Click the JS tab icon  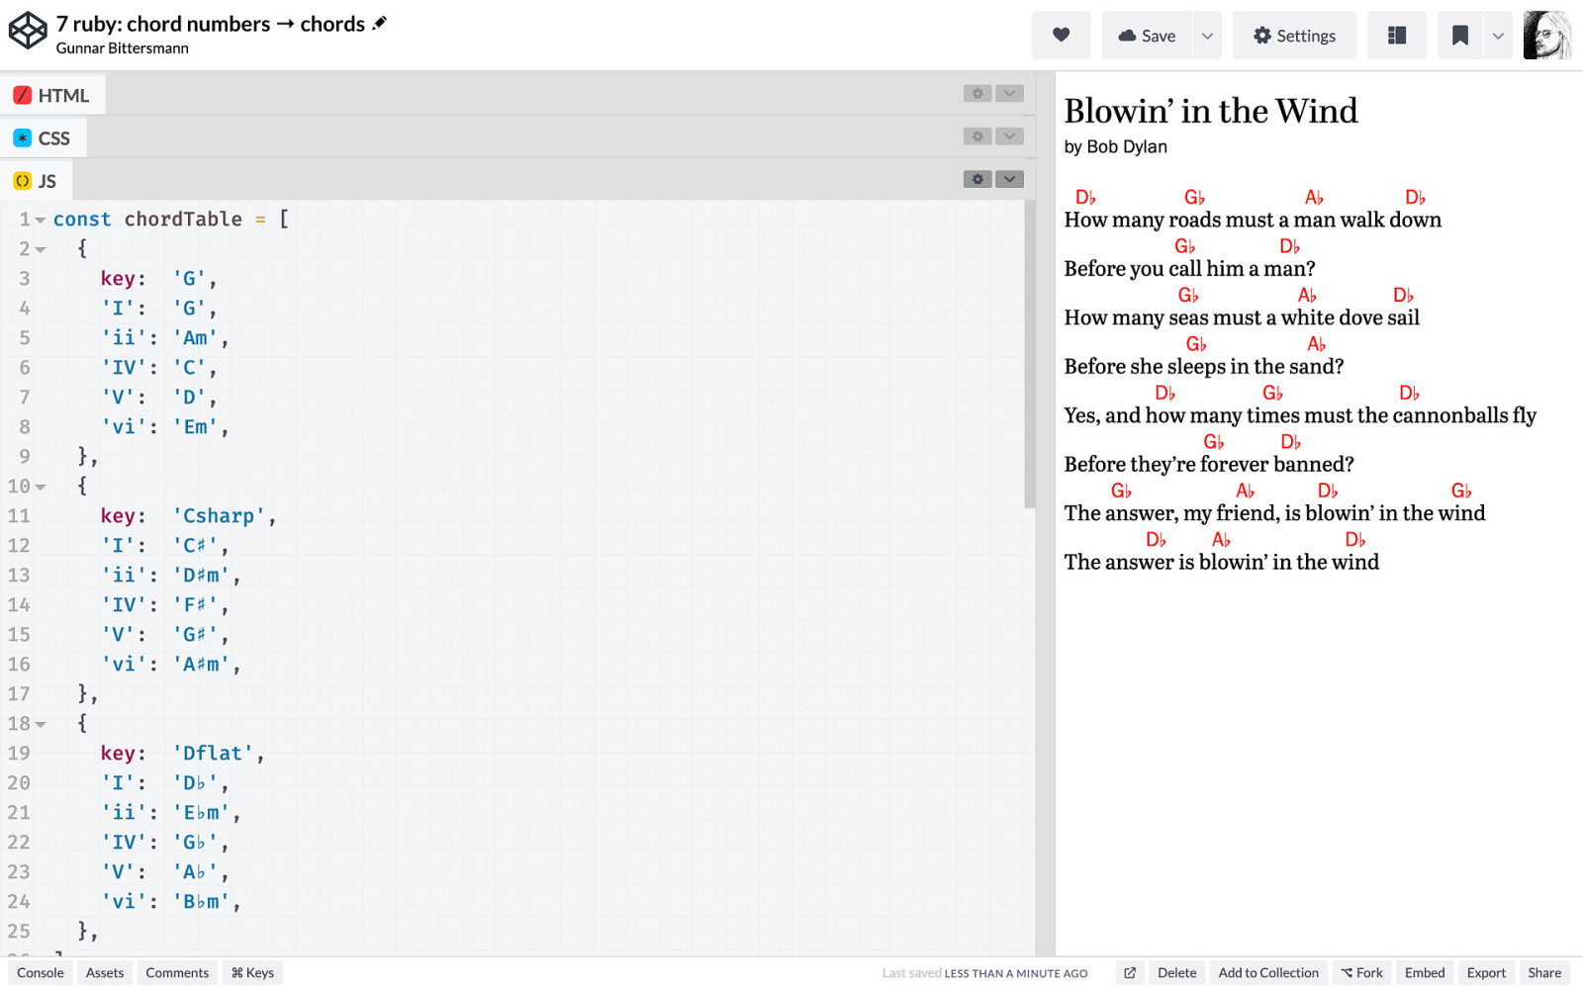click(22, 181)
